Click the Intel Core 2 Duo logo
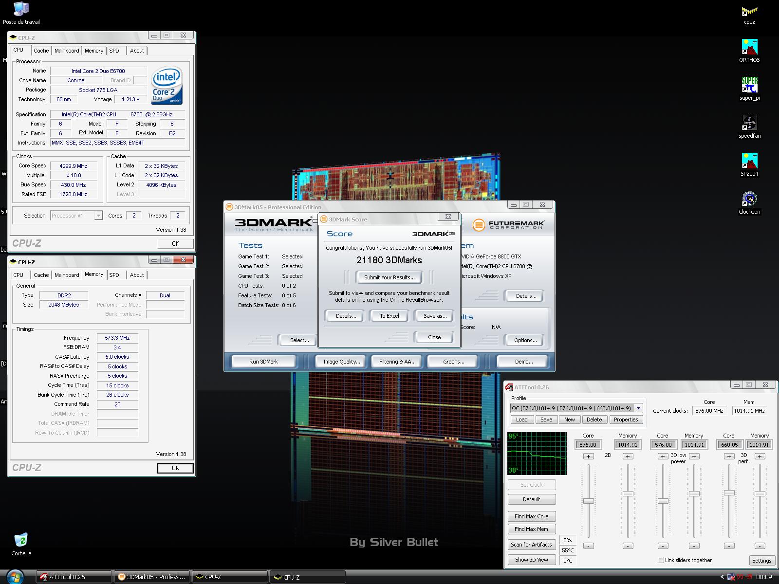Image resolution: width=779 pixels, height=584 pixels. (x=167, y=85)
